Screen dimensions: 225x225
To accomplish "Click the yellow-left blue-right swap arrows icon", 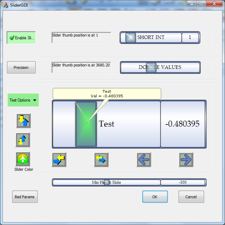I will click(x=101, y=160).
